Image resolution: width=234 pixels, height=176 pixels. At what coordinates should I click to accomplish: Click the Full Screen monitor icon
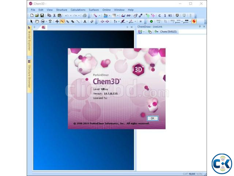[177, 15]
